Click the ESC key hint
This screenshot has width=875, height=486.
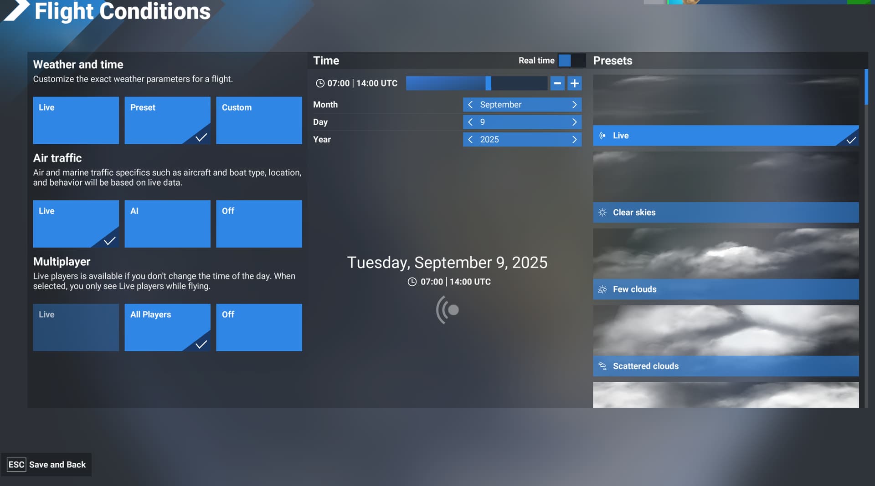pos(16,465)
